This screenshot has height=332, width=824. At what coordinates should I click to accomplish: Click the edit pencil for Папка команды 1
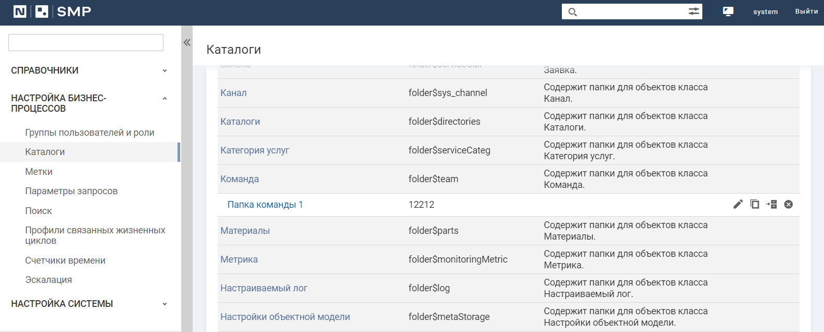pyautogui.click(x=738, y=204)
